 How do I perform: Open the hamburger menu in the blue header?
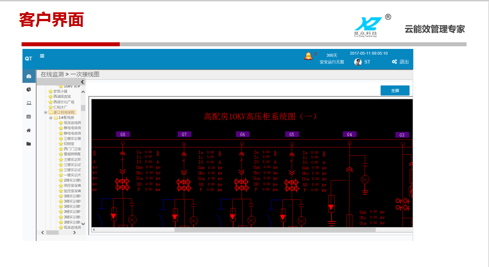42,56
